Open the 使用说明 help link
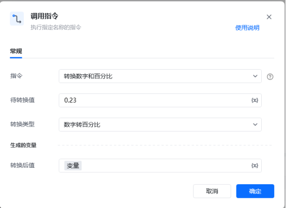 tap(247, 28)
